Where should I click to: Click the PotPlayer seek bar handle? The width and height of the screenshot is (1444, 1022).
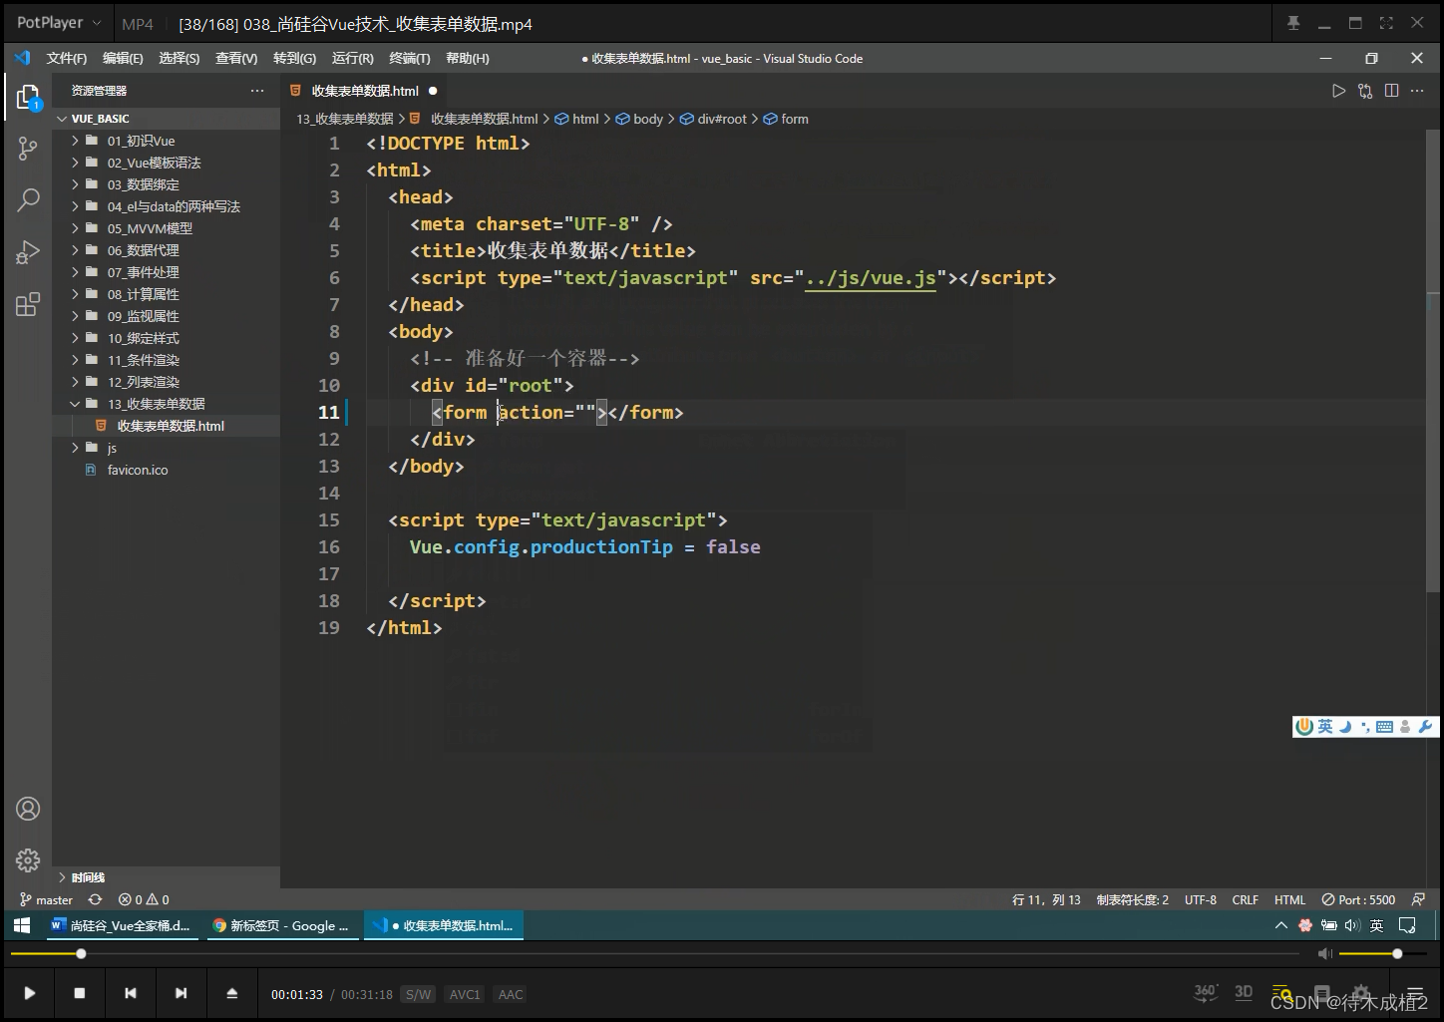click(x=81, y=954)
